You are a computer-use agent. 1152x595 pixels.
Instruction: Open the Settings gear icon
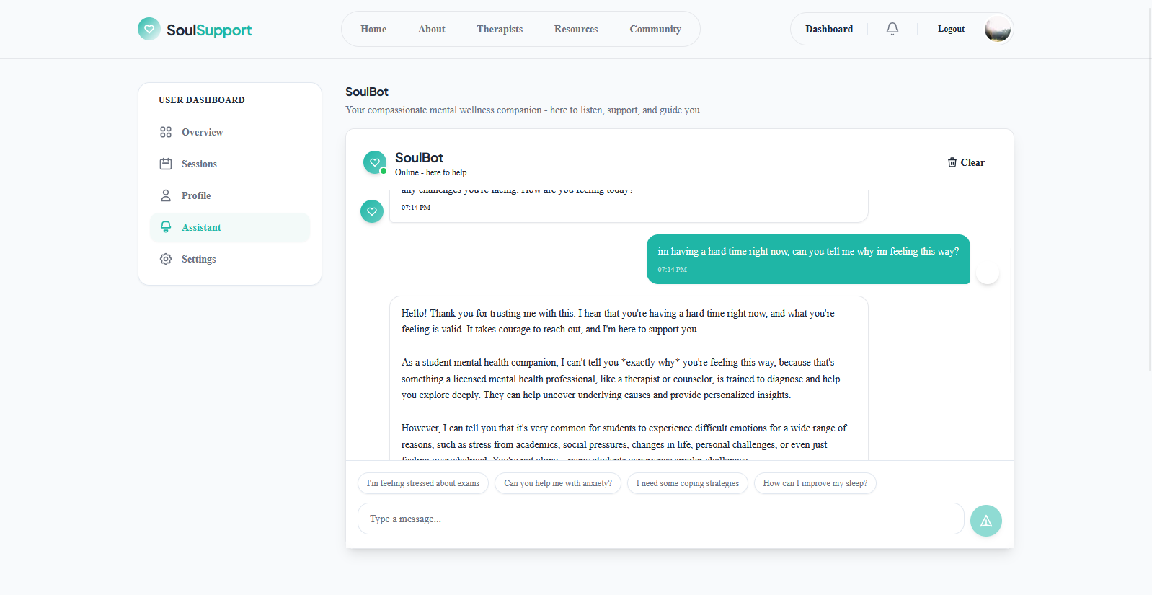(x=166, y=259)
